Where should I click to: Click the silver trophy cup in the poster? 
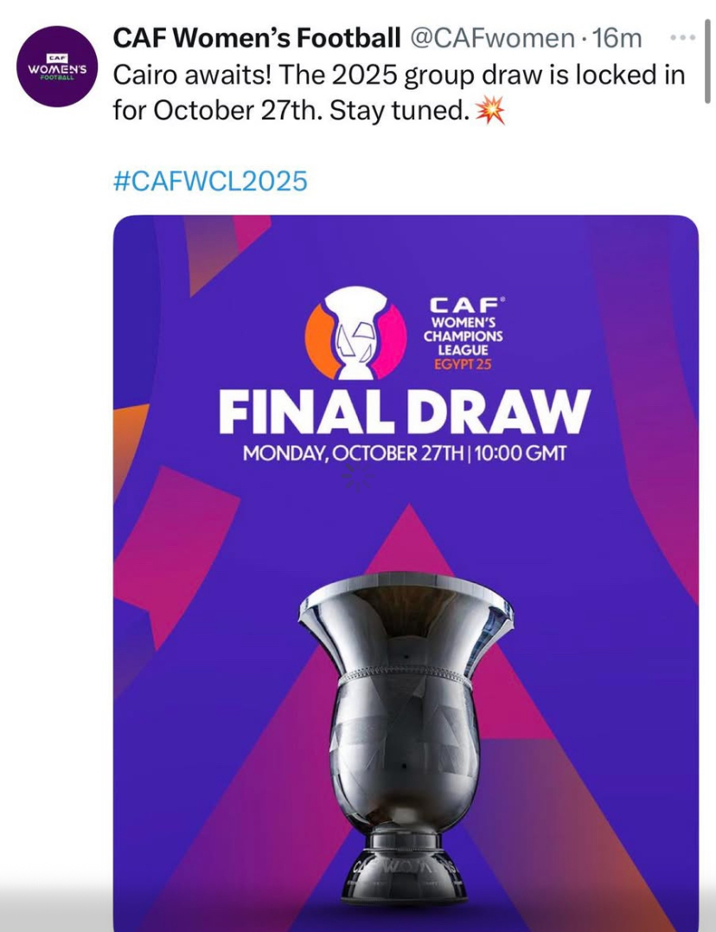[x=406, y=692]
